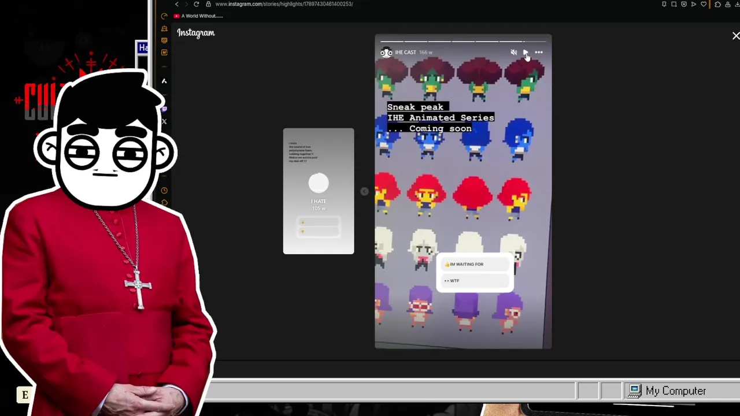Open the pin icon in browser toolbar
The width and height of the screenshot is (740, 416).
click(664, 4)
